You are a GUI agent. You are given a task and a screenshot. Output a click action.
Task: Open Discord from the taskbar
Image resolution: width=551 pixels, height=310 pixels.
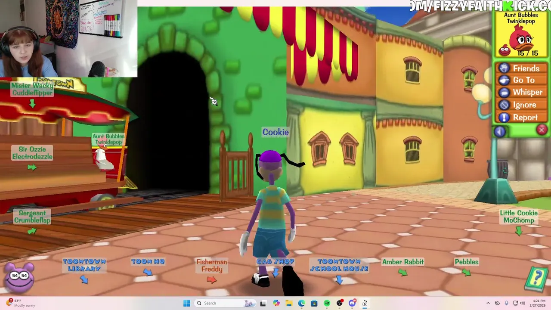(352, 303)
